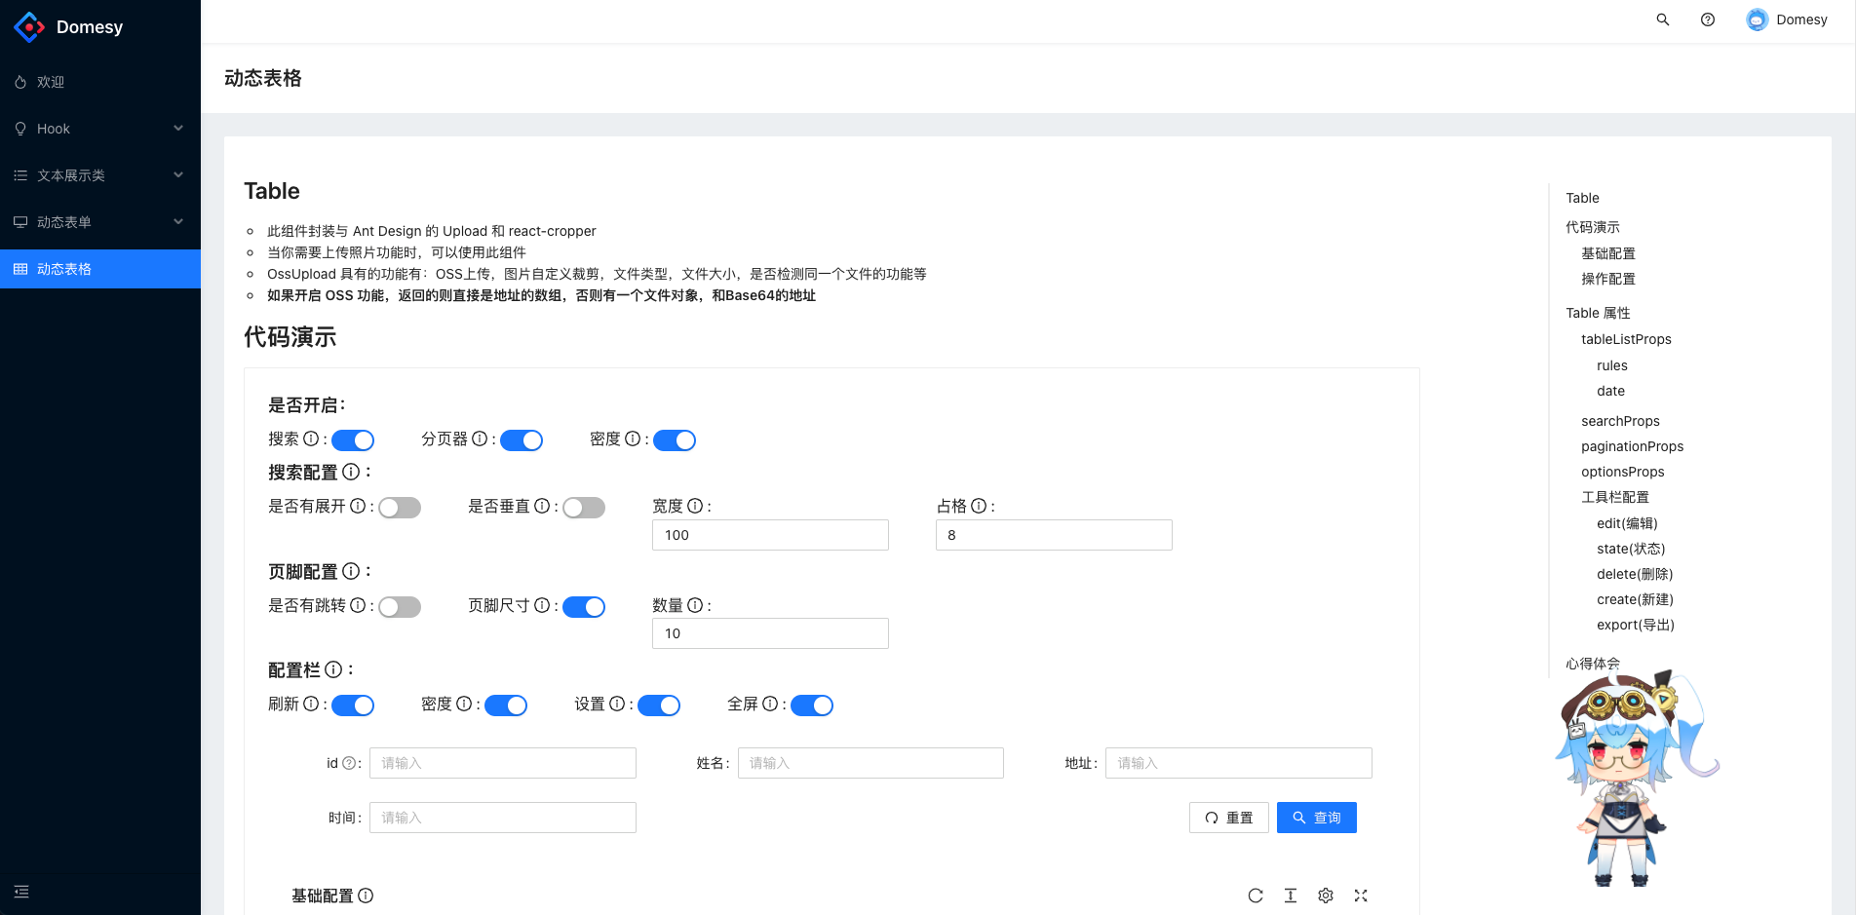The height and width of the screenshot is (915, 1856).
Task: Click the Domesy logo icon in sidebar
Action: pos(29,27)
